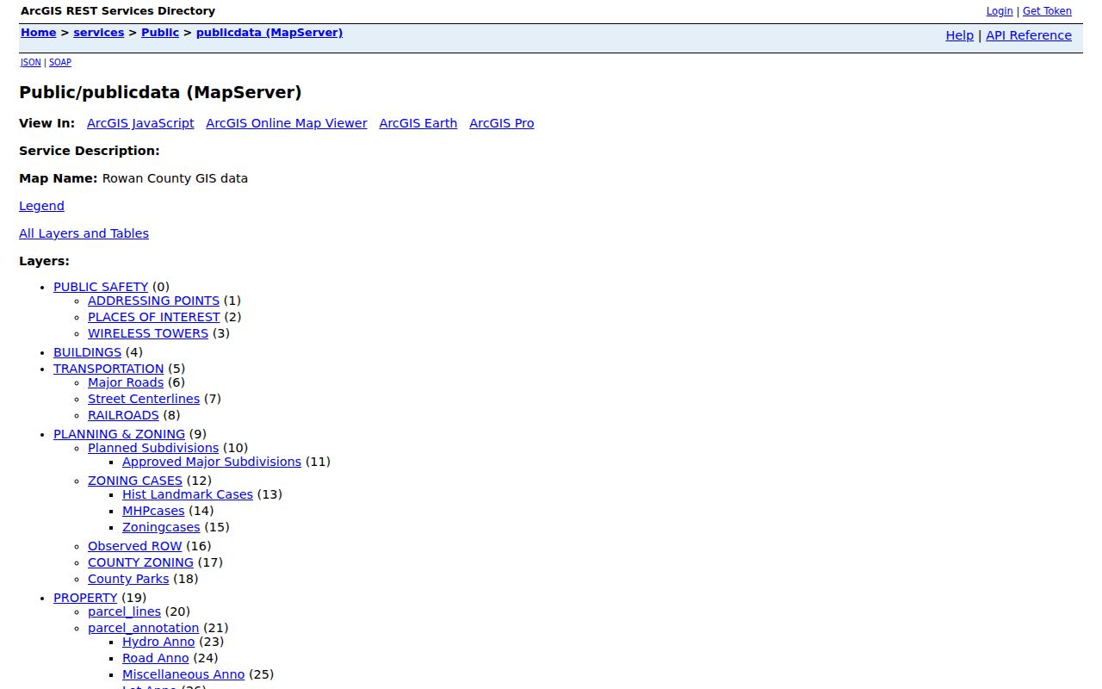Open map in ArcGIS Pro
1102x689 pixels.
click(x=502, y=123)
